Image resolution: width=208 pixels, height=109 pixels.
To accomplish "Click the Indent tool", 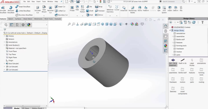I will (170, 9).
